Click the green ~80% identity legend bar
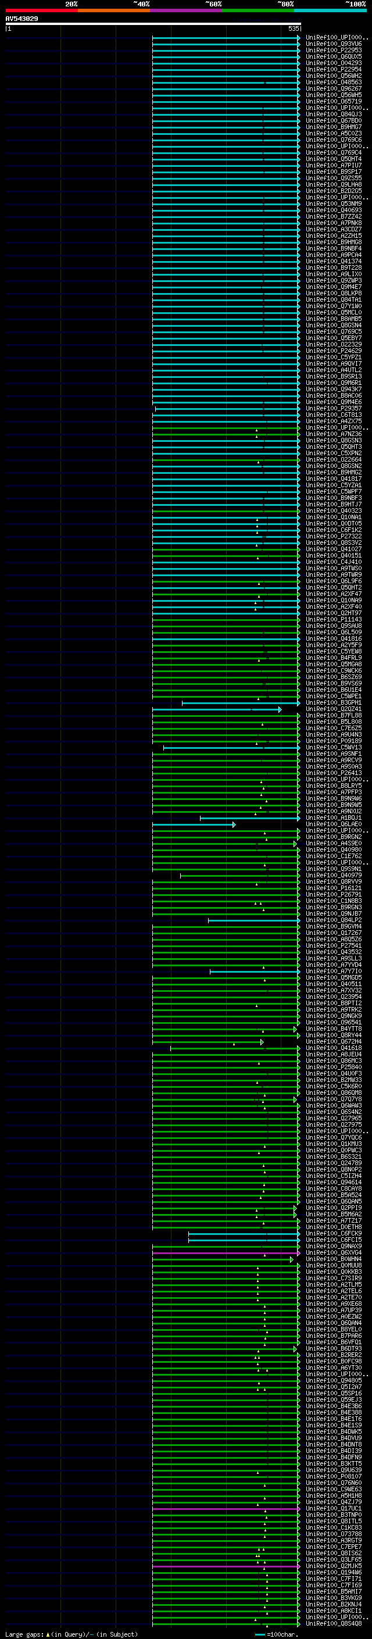372x1639 pixels. click(258, 11)
